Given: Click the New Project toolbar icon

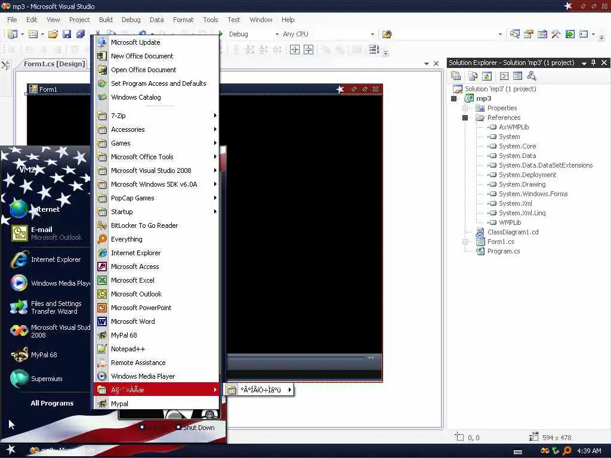Looking at the screenshot, I should point(13,34).
